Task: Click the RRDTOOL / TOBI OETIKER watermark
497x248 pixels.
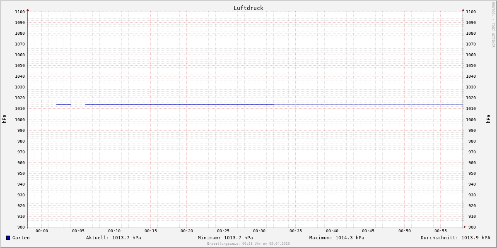Action: (x=493, y=25)
